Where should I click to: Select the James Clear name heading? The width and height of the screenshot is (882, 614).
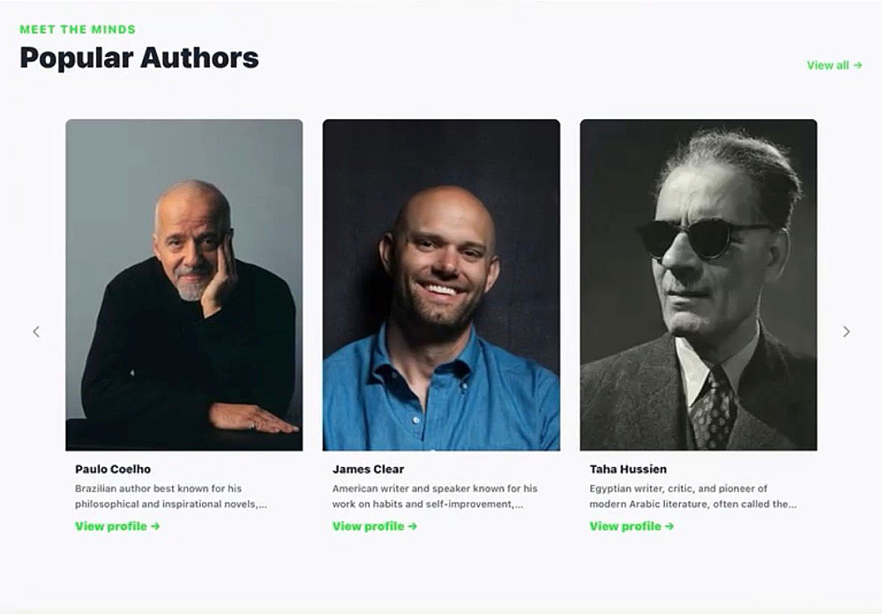click(x=368, y=470)
